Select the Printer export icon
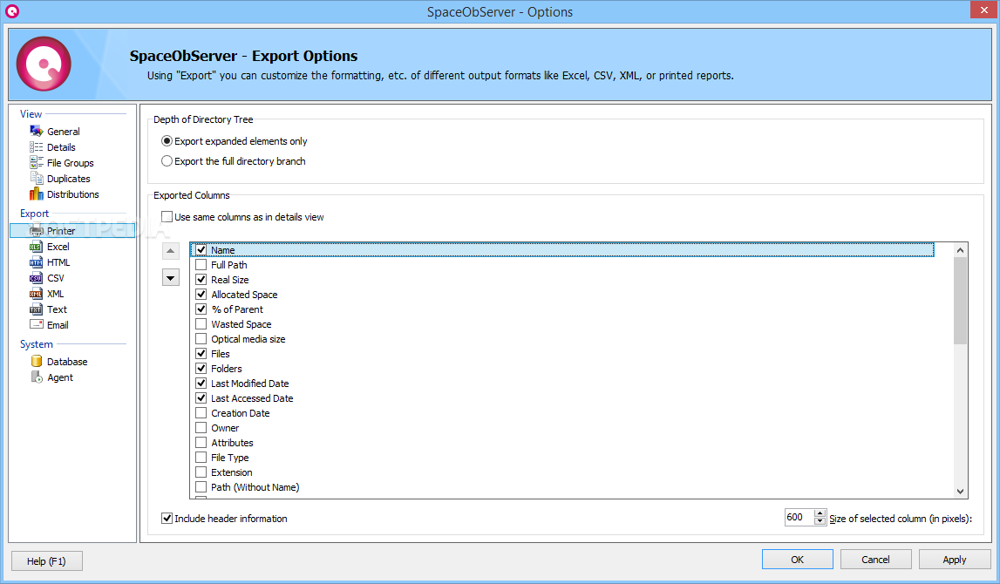This screenshot has width=1000, height=584. (37, 231)
